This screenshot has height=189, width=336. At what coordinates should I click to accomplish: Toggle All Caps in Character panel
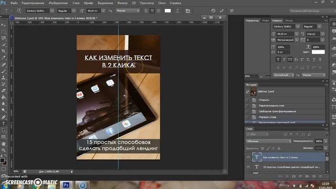point(290,59)
